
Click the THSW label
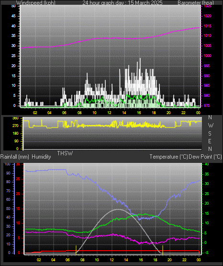(65, 153)
